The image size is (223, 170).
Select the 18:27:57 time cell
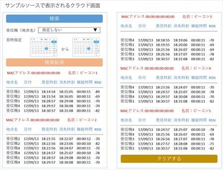[x=163, y=144]
